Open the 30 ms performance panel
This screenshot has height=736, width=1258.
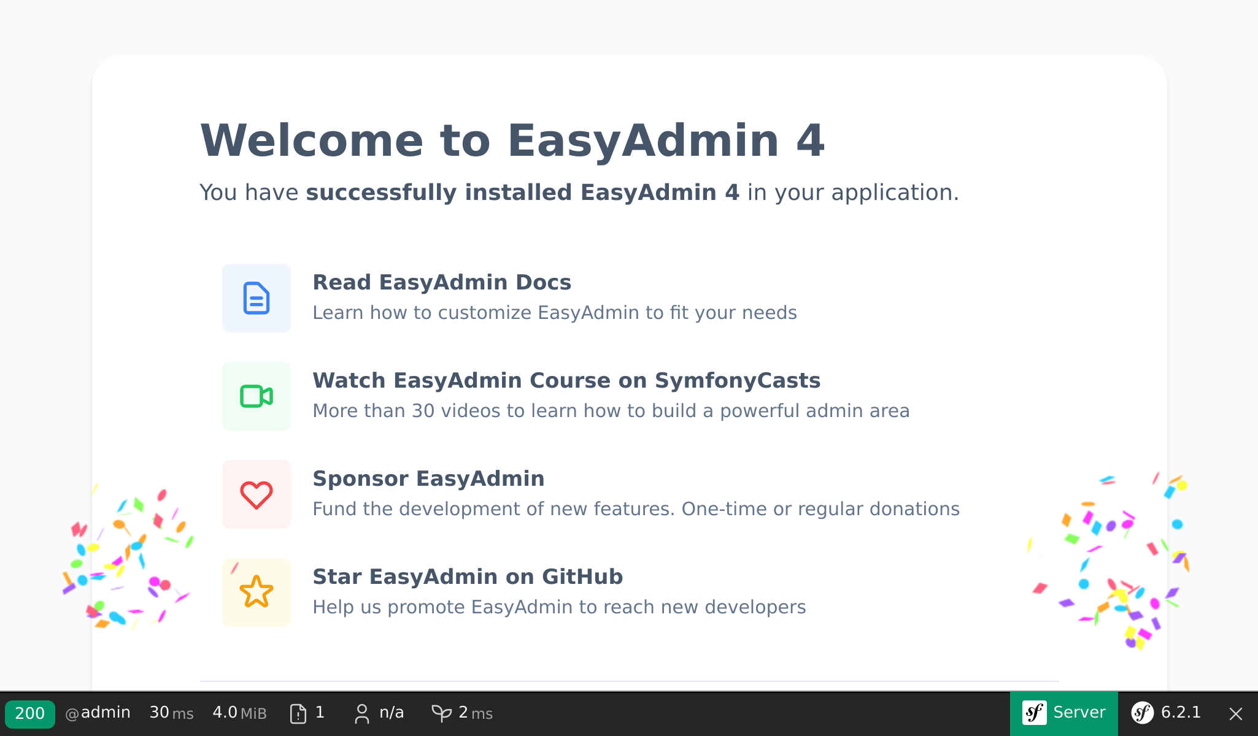coord(171,713)
